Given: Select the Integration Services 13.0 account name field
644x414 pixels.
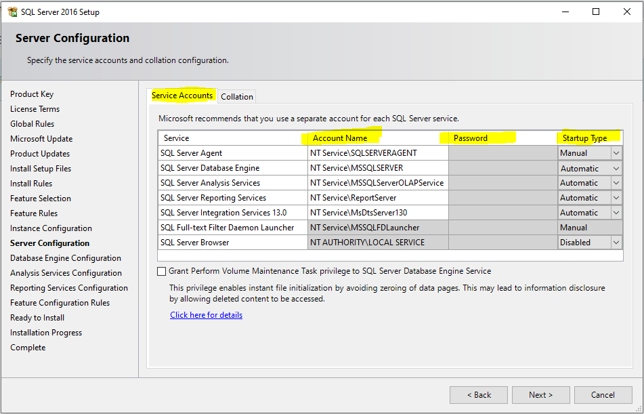Looking at the screenshot, I should (378, 213).
